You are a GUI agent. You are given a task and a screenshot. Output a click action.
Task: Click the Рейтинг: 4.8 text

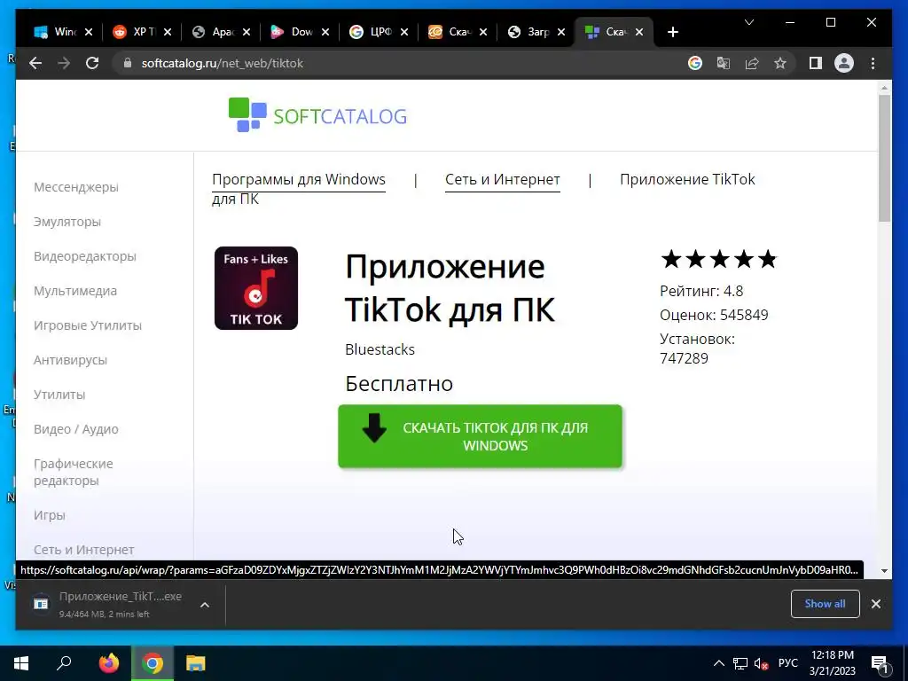701,291
